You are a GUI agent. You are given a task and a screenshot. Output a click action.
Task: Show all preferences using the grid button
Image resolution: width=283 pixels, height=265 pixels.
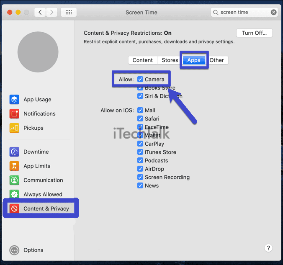(x=69, y=12)
